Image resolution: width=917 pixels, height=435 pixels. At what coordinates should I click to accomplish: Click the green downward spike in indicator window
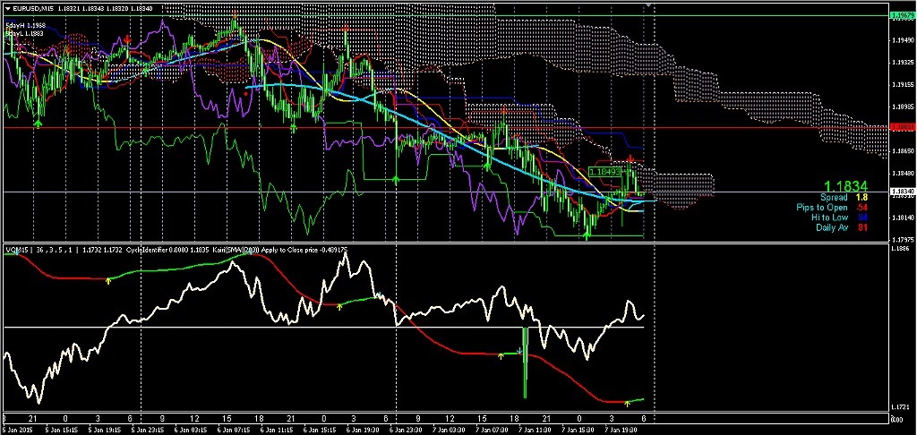click(x=525, y=362)
